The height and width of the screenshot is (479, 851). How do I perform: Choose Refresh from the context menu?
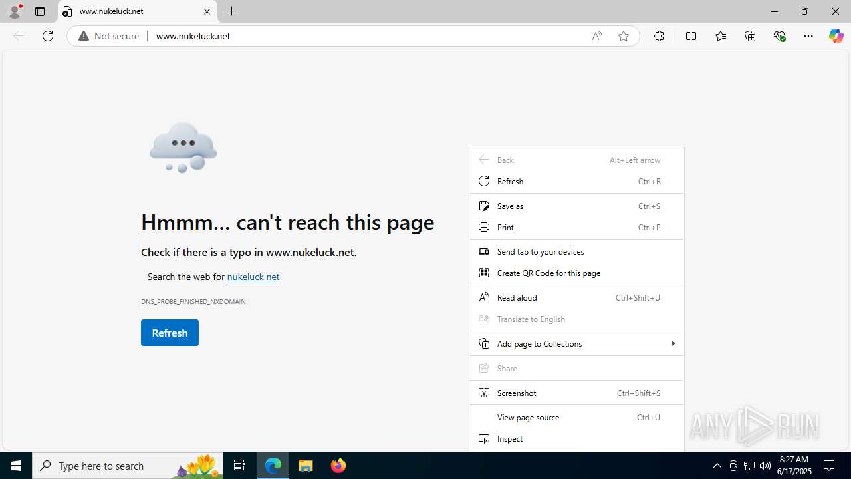(576, 181)
